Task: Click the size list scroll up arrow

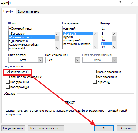Action: click(115, 34)
